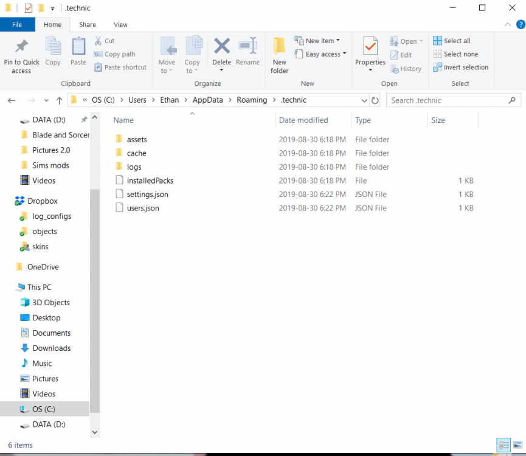This screenshot has height=456, width=526.
Task: Sort by the Size column header
Action: pyautogui.click(x=438, y=120)
